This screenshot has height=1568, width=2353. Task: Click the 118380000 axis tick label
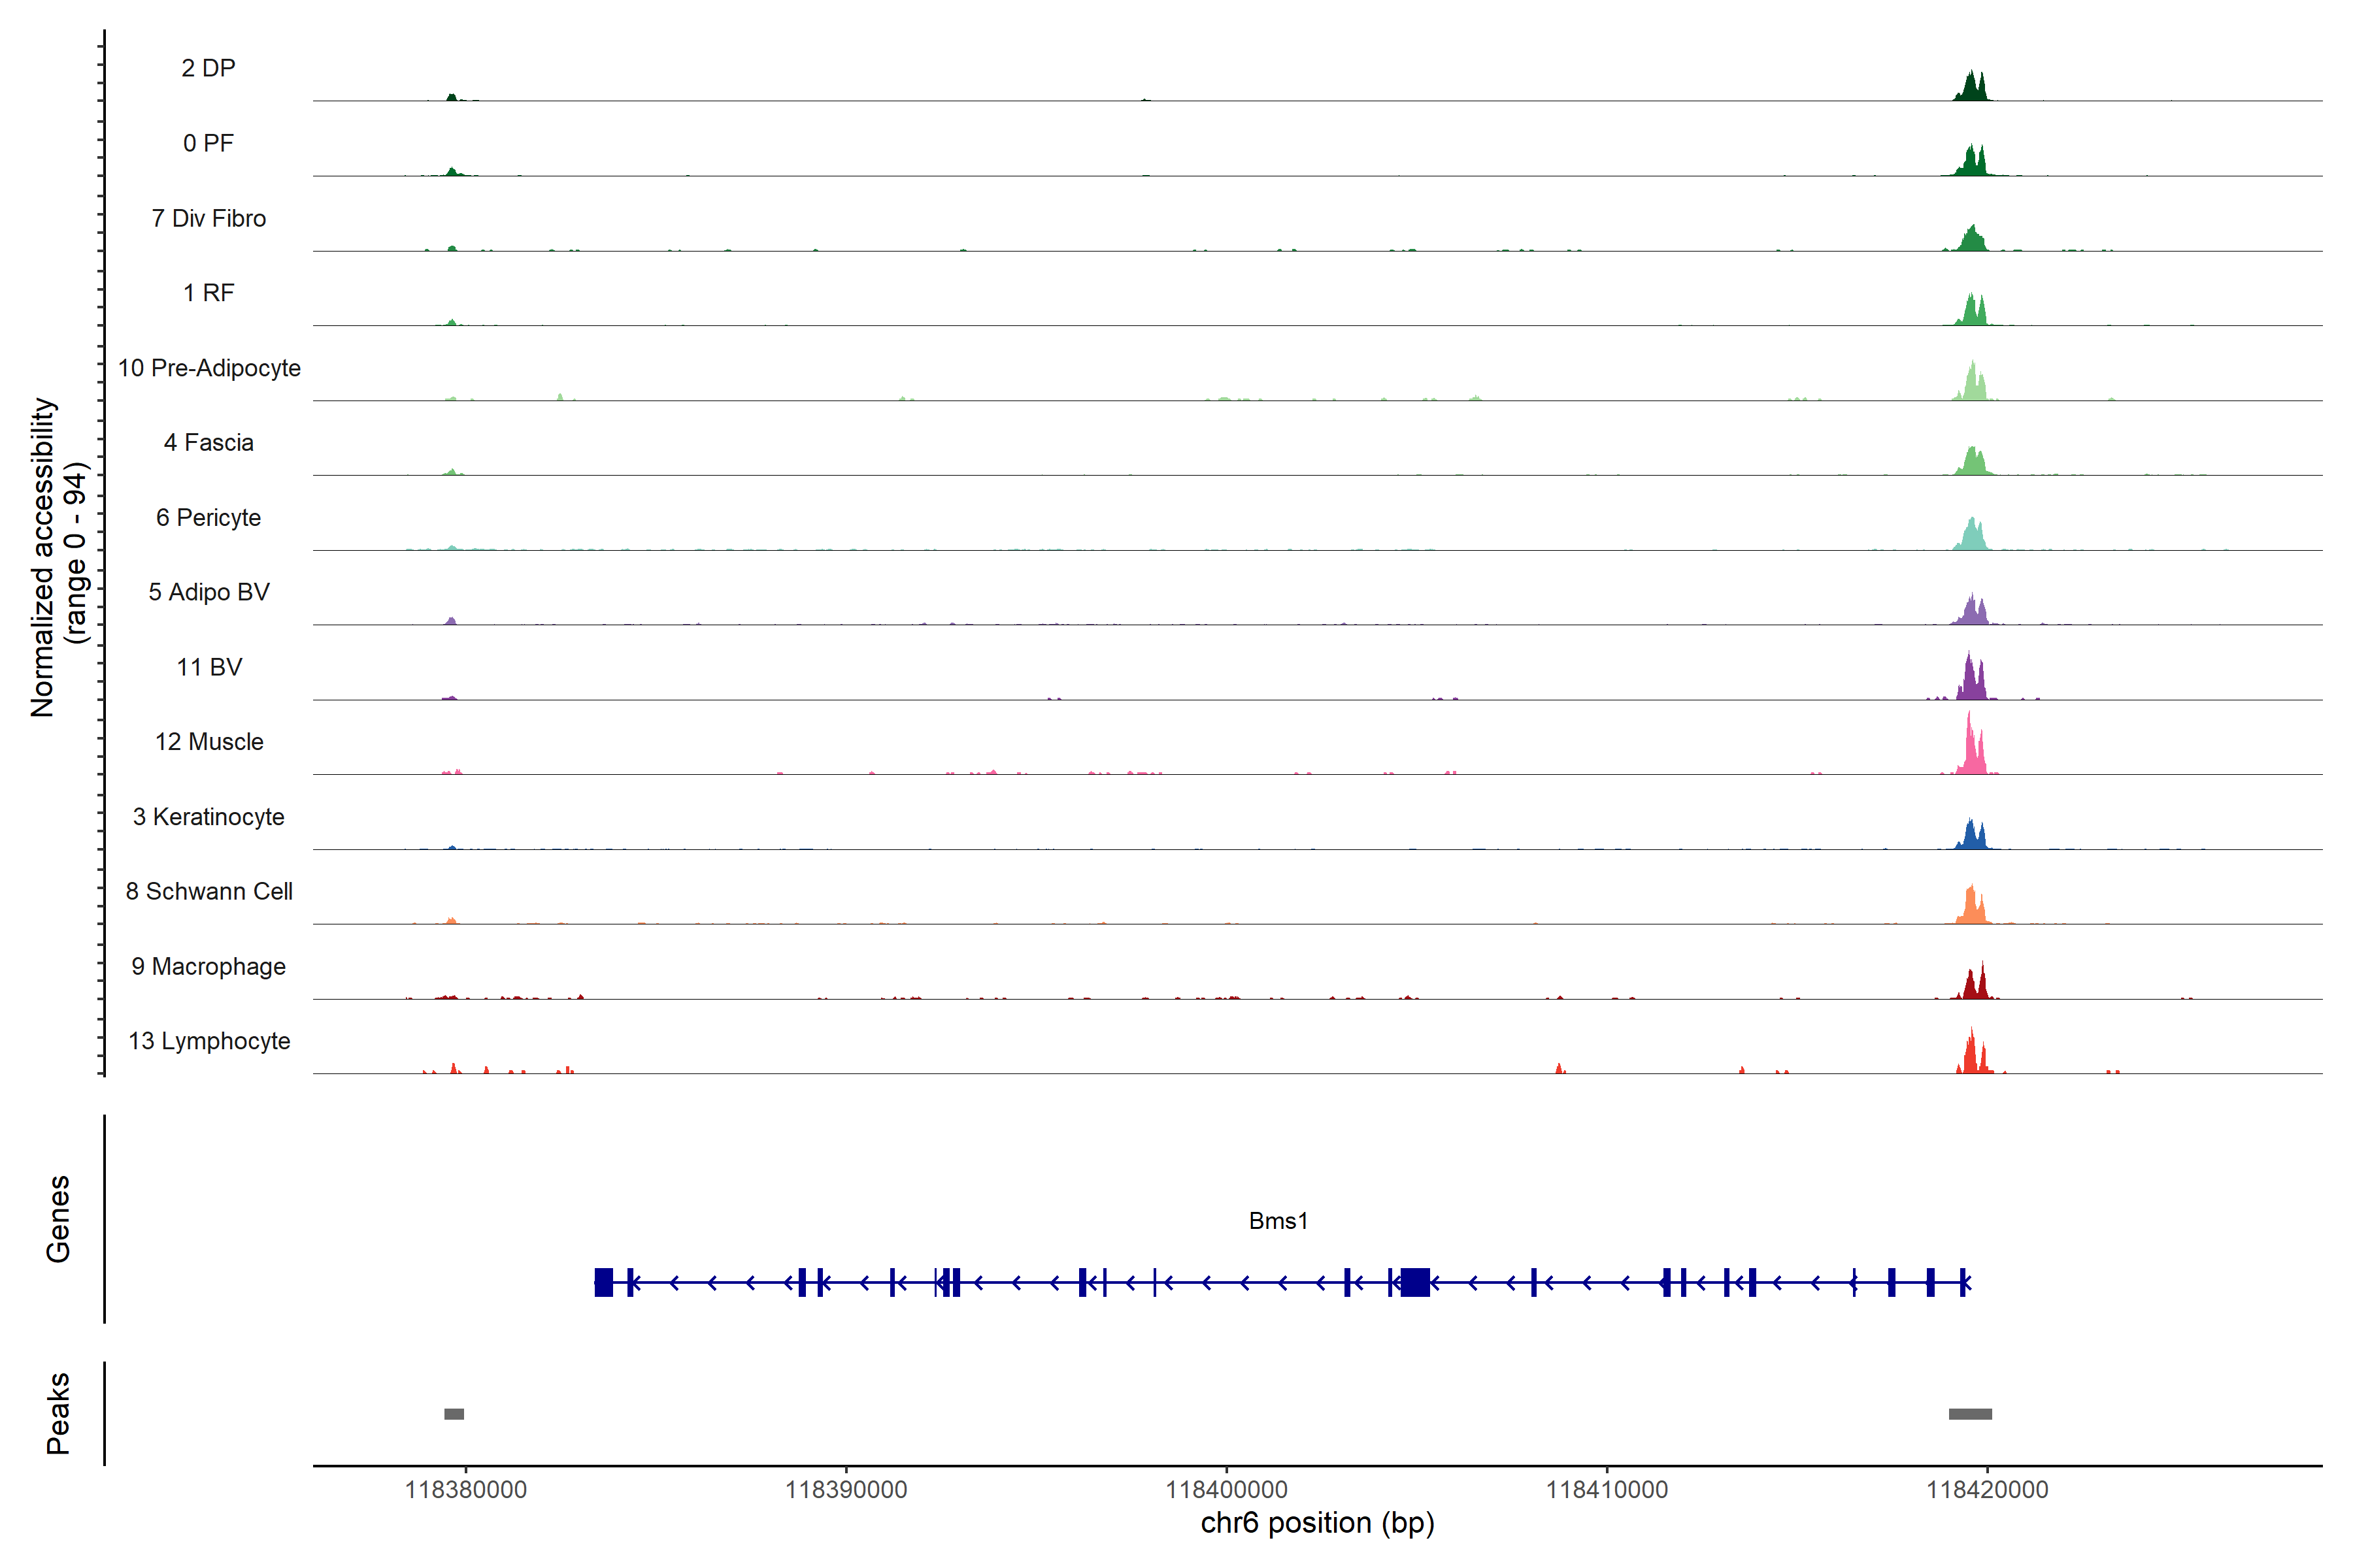(x=465, y=1489)
